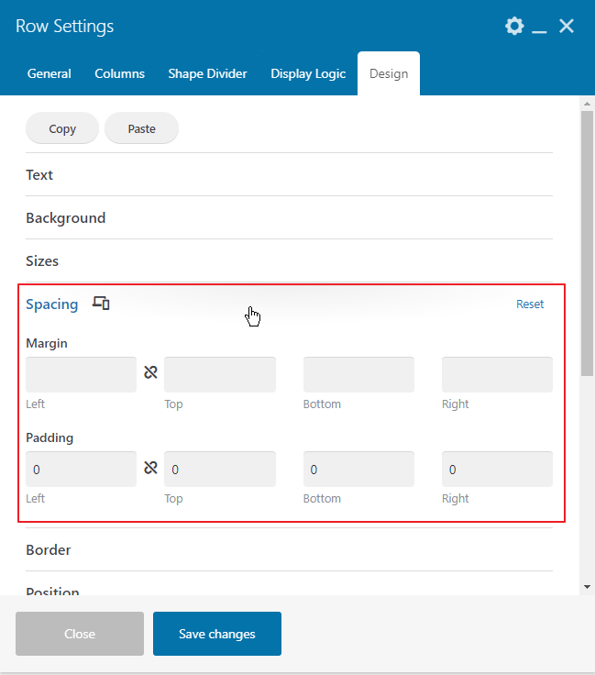Screen dimensions: 595x675
Task: Close the Row Settings panel with X
Action: pos(567,27)
